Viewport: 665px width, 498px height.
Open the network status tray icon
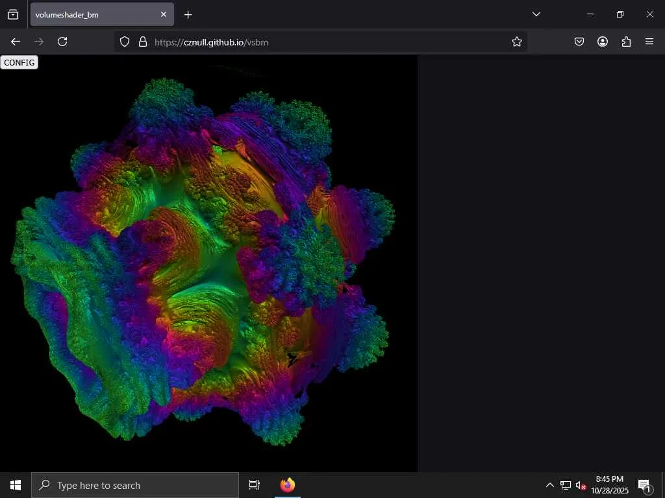566,485
